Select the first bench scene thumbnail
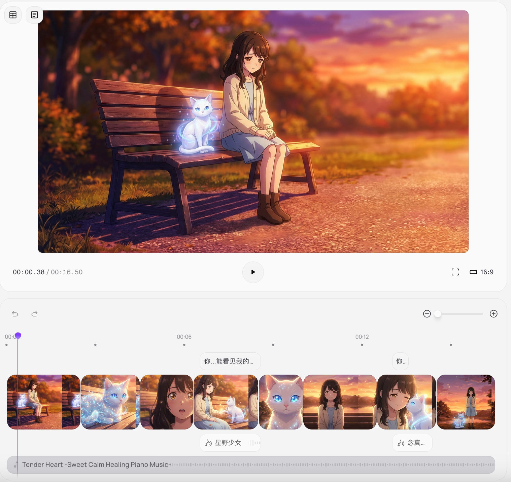511x482 pixels. 43,402
